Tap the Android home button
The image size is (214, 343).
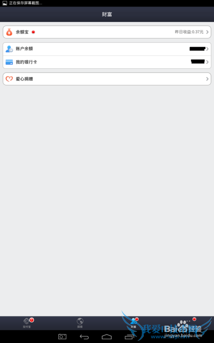pyautogui.click(x=107, y=337)
